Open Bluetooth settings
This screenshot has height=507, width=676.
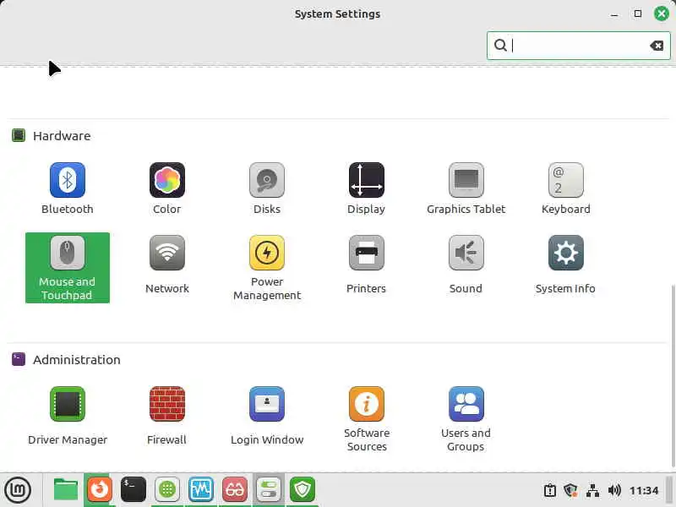[68, 188]
